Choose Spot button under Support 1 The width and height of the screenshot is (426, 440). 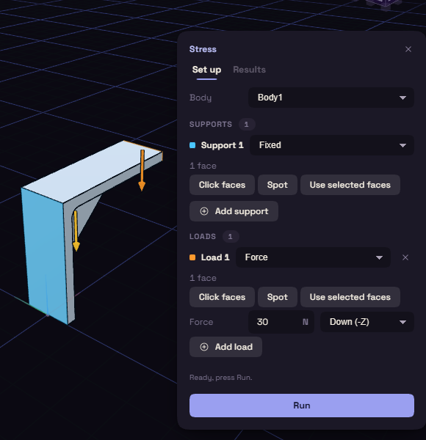pyautogui.click(x=278, y=185)
